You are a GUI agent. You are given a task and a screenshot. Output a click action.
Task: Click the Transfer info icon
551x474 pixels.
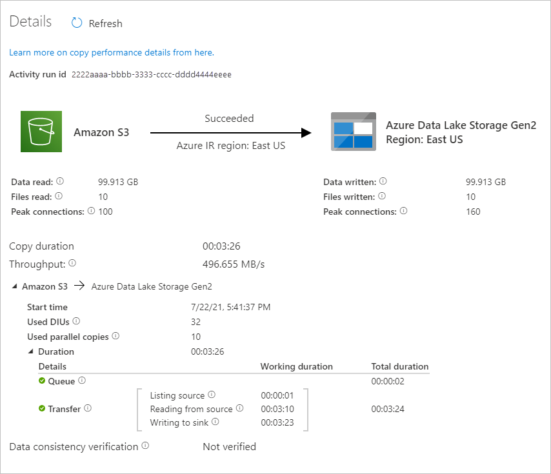pos(88,408)
